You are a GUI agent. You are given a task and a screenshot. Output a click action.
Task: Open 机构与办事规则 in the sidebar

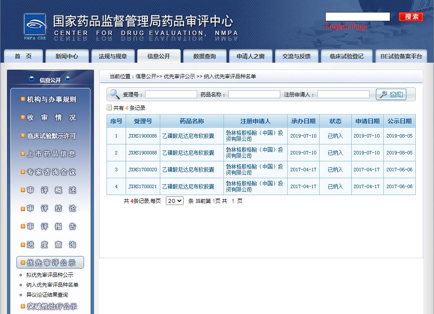(52, 99)
